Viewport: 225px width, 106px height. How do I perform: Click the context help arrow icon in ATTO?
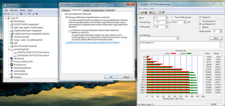[x=163, y=12]
